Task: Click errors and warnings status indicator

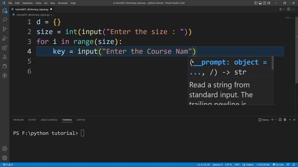Action: coord(8,165)
